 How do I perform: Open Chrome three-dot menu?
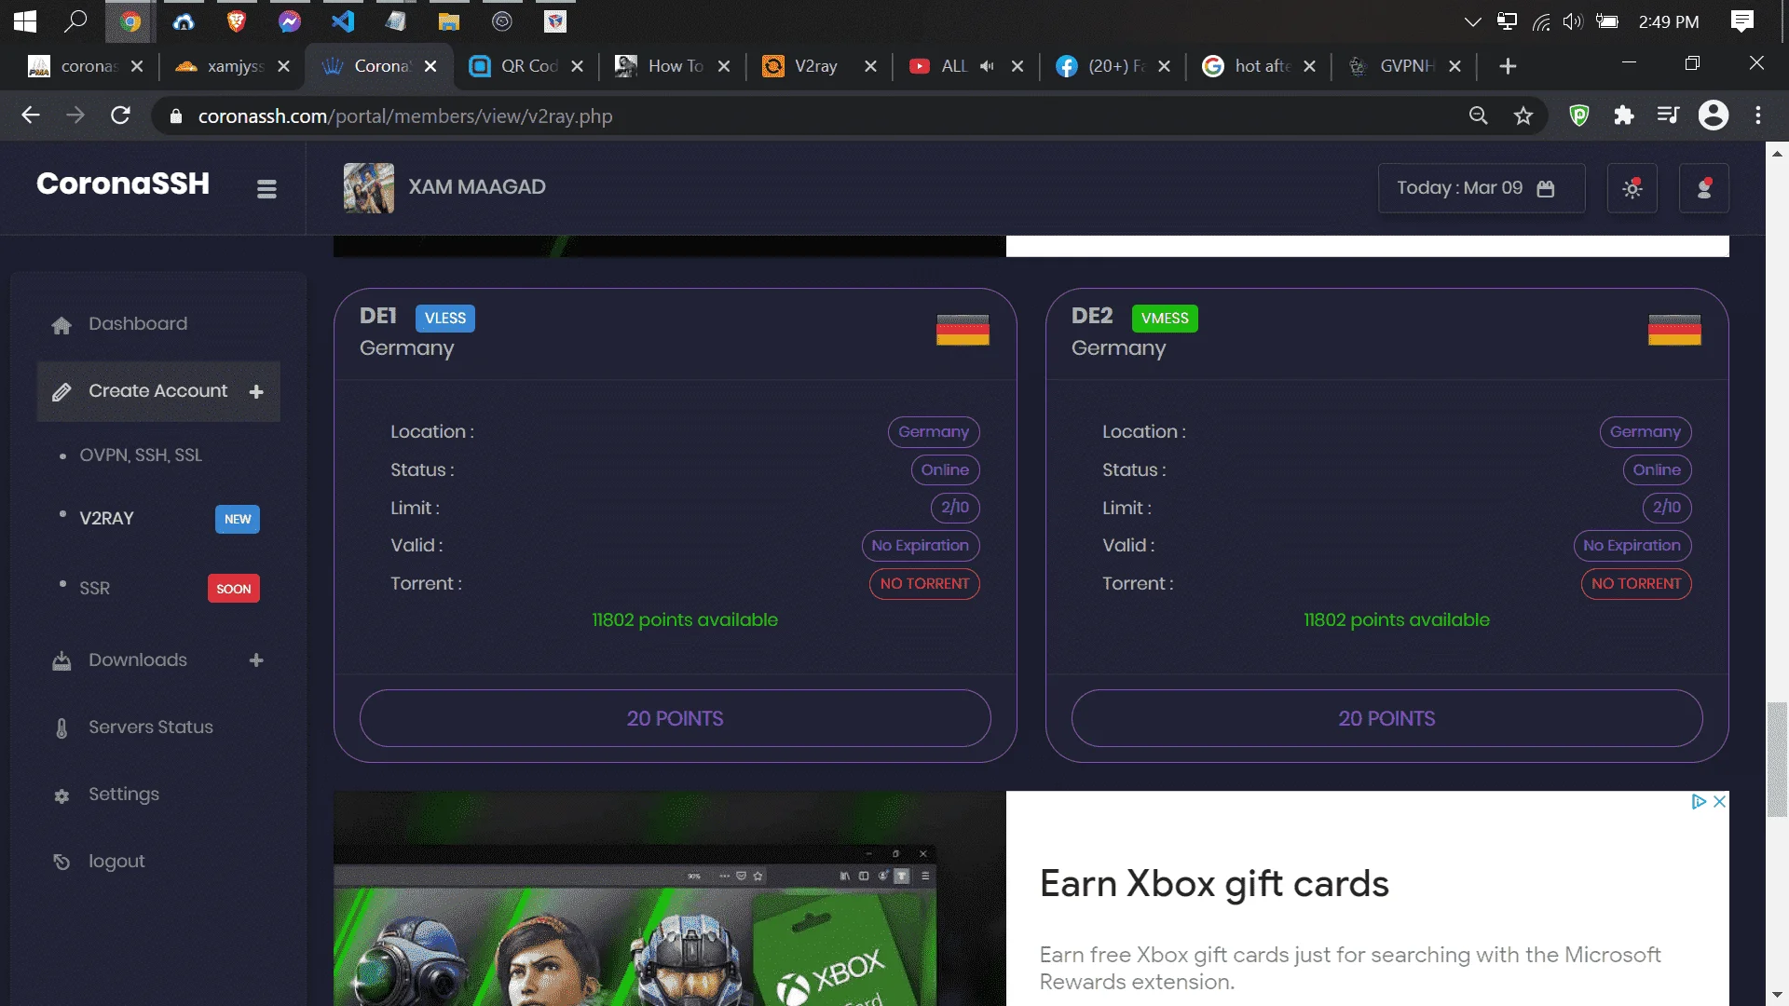1757,116
